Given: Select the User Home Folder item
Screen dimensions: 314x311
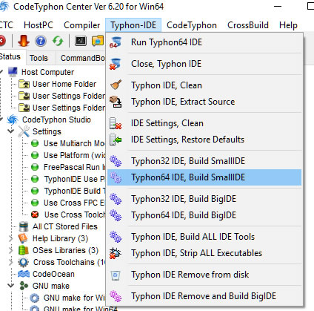Looking at the screenshot, I should coord(64,84).
